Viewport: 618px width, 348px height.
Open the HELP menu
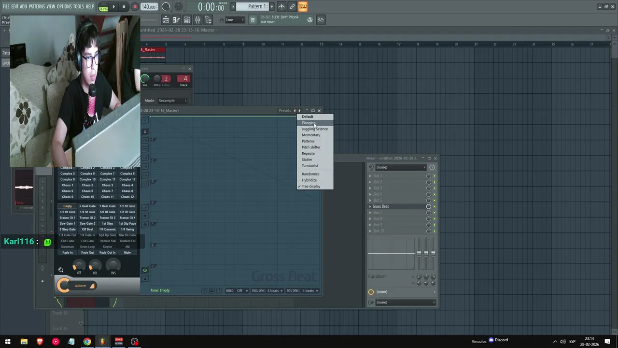(x=90, y=7)
